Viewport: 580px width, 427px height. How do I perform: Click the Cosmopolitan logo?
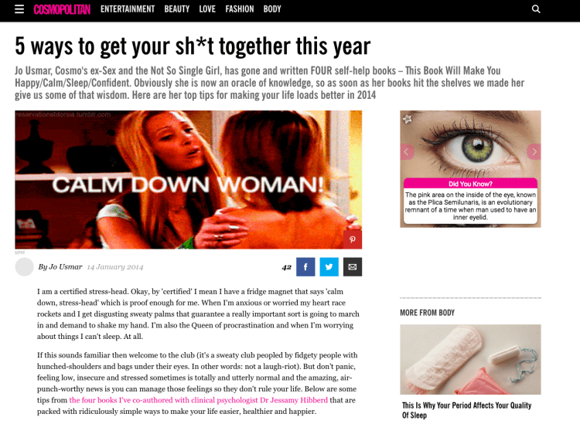[x=62, y=9]
